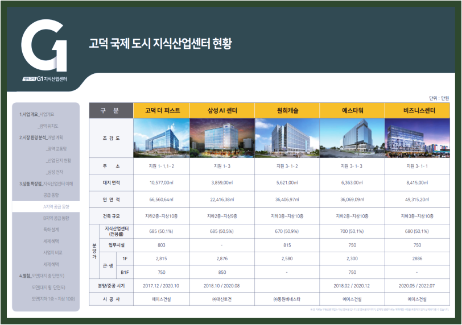Image resolution: width=462 pixels, height=325 pixels.
Task: Click the 10,577.00㎡ land area cell
Action: point(162,182)
